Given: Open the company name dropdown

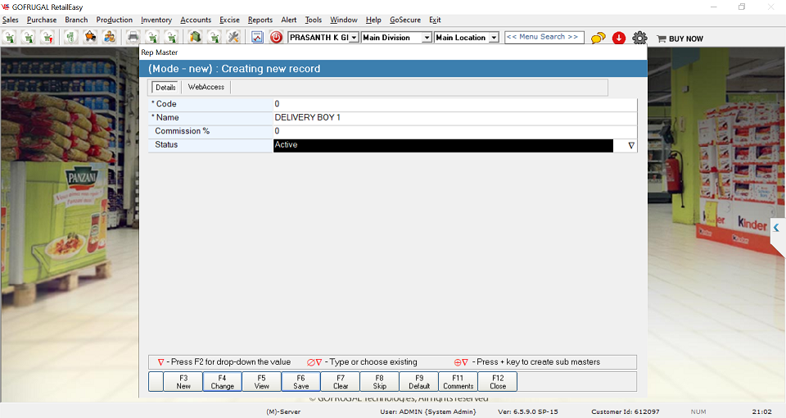Looking at the screenshot, I should (354, 38).
